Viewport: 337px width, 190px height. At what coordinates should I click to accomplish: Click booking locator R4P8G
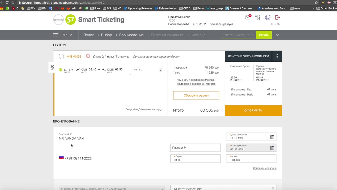tap(74, 56)
